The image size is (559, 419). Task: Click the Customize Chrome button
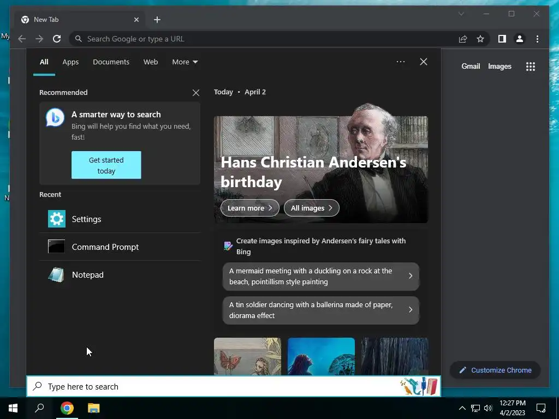[495, 370]
